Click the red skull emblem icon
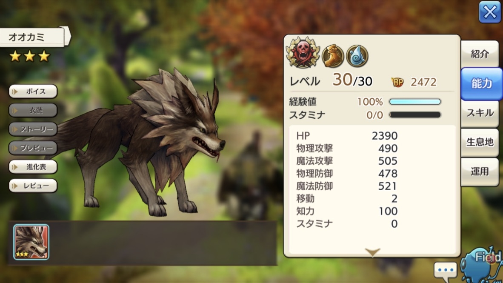This screenshot has height=283, width=503. pyautogui.click(x=303, y=53)
